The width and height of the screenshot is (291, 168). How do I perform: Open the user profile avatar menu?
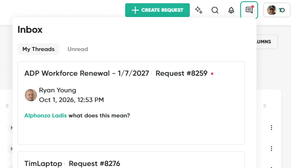pos(276,10)
